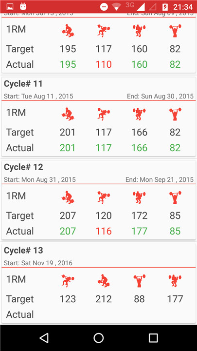Tap the bench press icon in Cycle# 11
Viewport: 197px width, 351px height.
tap(104, 114)
